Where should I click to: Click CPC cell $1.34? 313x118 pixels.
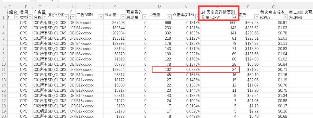coord(274,95)
